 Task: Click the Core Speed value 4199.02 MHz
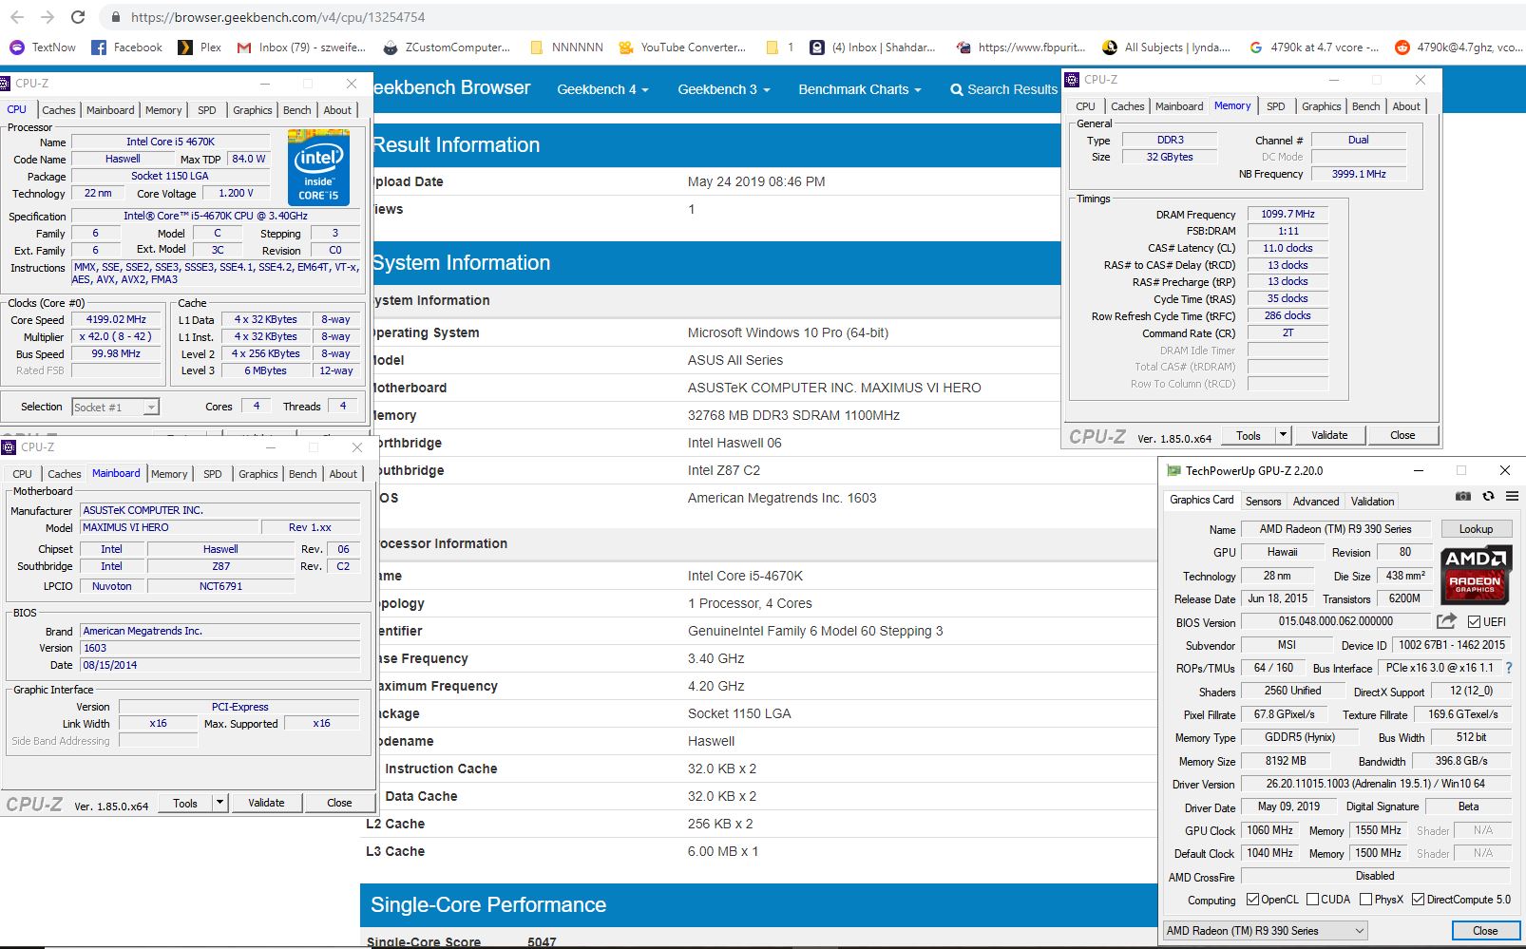point(116,320)
